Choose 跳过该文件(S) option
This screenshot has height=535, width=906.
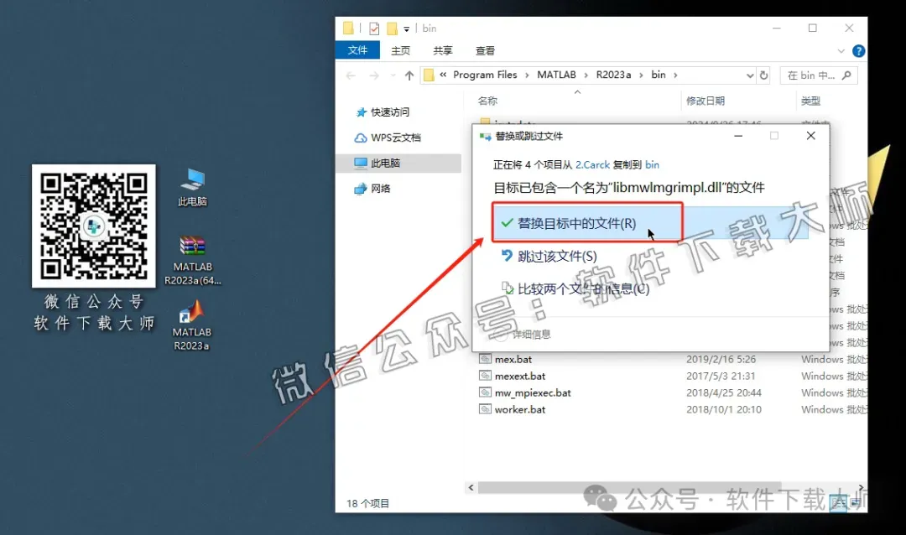(x=549, y=256)
